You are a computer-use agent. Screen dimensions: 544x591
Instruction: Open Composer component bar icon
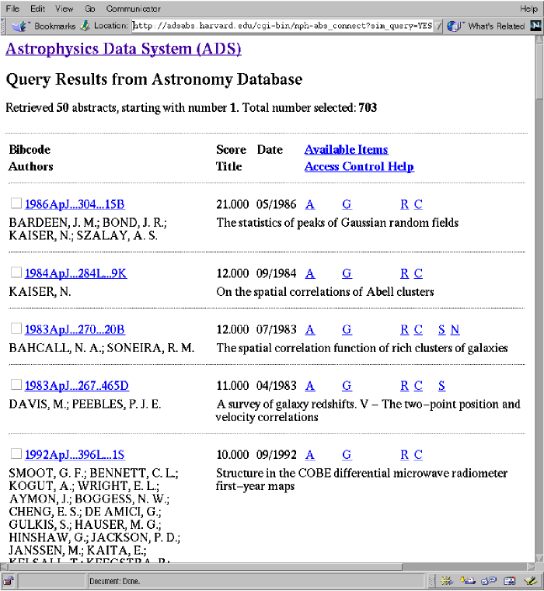click(x=531, y=581)
